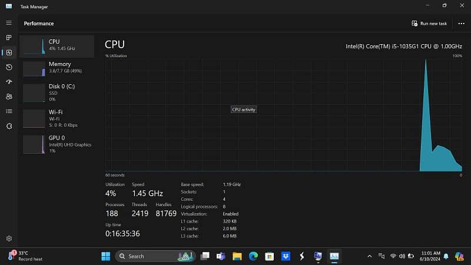Select the Memory performance item
The height and width of the screenshot is (265, 471).
coord(57,68)
